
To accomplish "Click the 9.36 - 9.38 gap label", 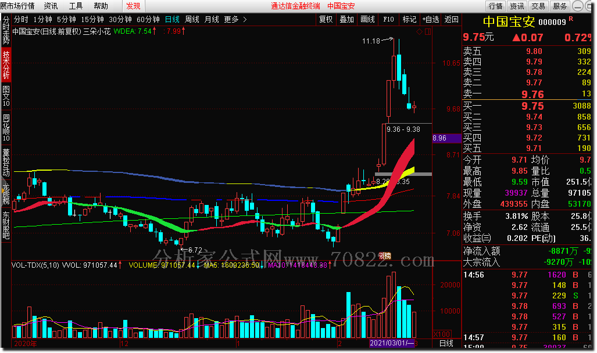I will (403, 129).
